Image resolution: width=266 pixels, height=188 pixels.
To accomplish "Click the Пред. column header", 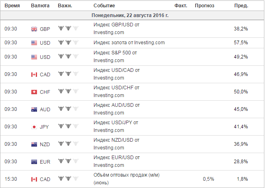I will point(241,6).
